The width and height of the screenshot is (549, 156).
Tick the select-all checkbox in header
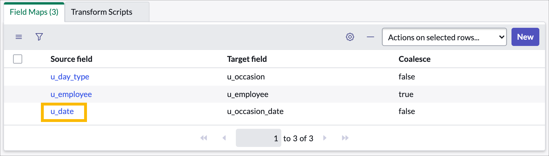pyautogui.click(x=18, y=59)
